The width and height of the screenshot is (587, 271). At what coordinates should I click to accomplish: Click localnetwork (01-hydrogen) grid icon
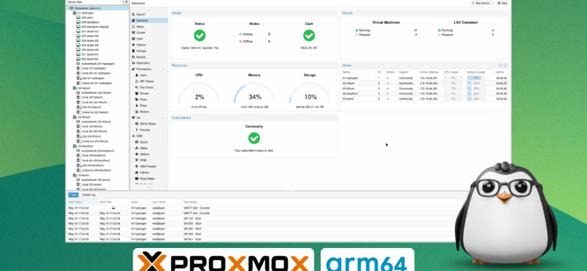[78, 64]
